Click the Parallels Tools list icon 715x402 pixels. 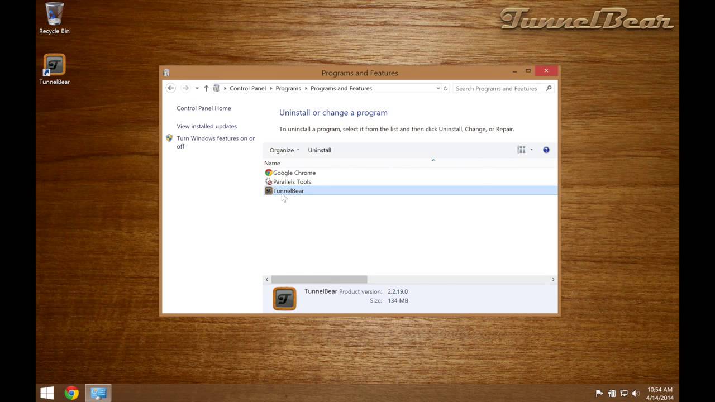[269, 181]
